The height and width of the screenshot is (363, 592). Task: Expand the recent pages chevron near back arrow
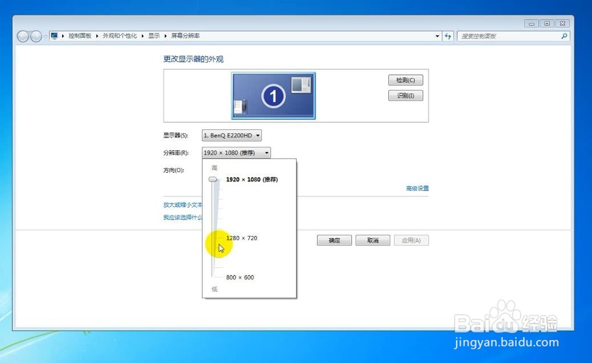44,36
